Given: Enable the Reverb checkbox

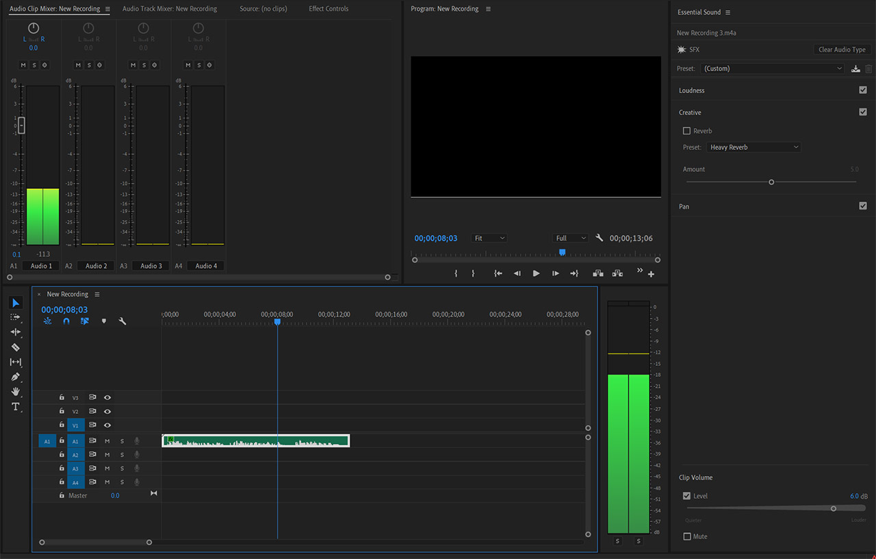Looking at the screenshot, I should [686, 131].
